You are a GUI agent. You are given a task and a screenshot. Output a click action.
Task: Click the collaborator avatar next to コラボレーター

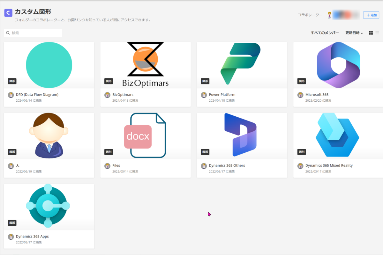click(x=330, y=15)
